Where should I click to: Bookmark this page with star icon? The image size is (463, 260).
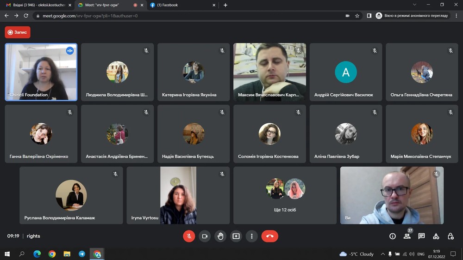[x=357, y=15]
